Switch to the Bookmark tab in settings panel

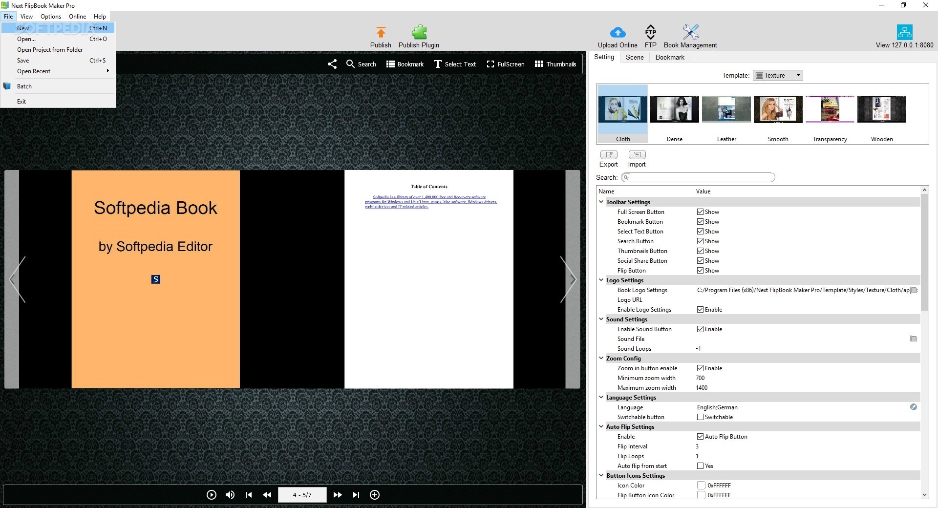[x=670, y=57]
